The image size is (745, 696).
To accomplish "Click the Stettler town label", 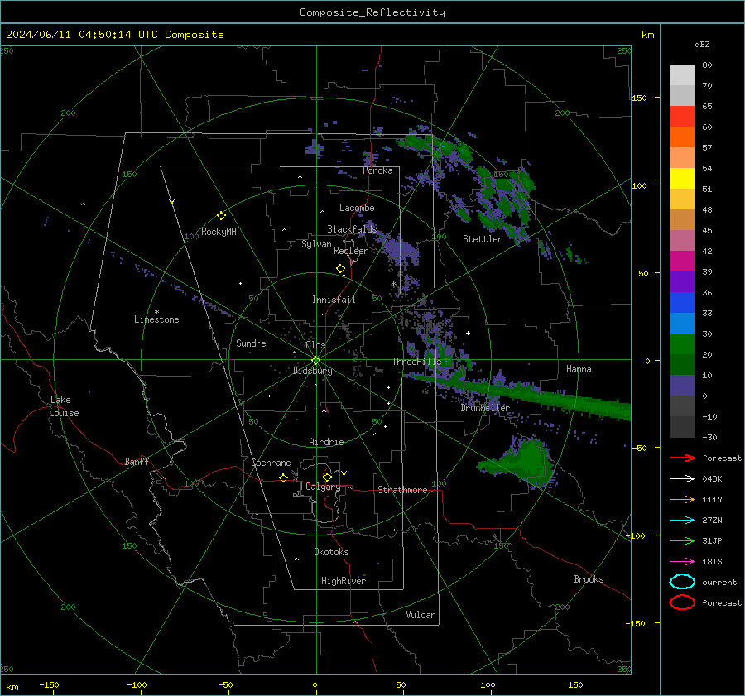I will pos(483,239).
